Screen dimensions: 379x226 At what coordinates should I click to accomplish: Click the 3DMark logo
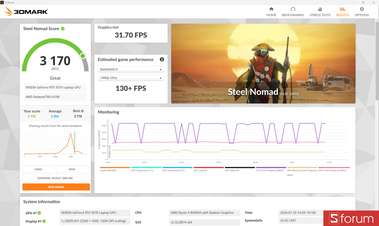(x=26, y=12)
